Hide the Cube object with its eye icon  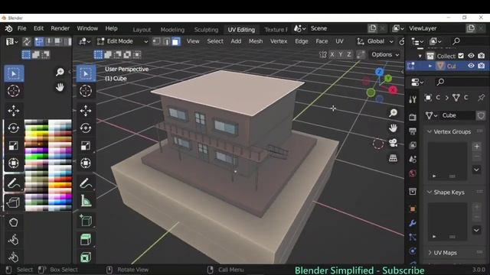coord(471,66)
